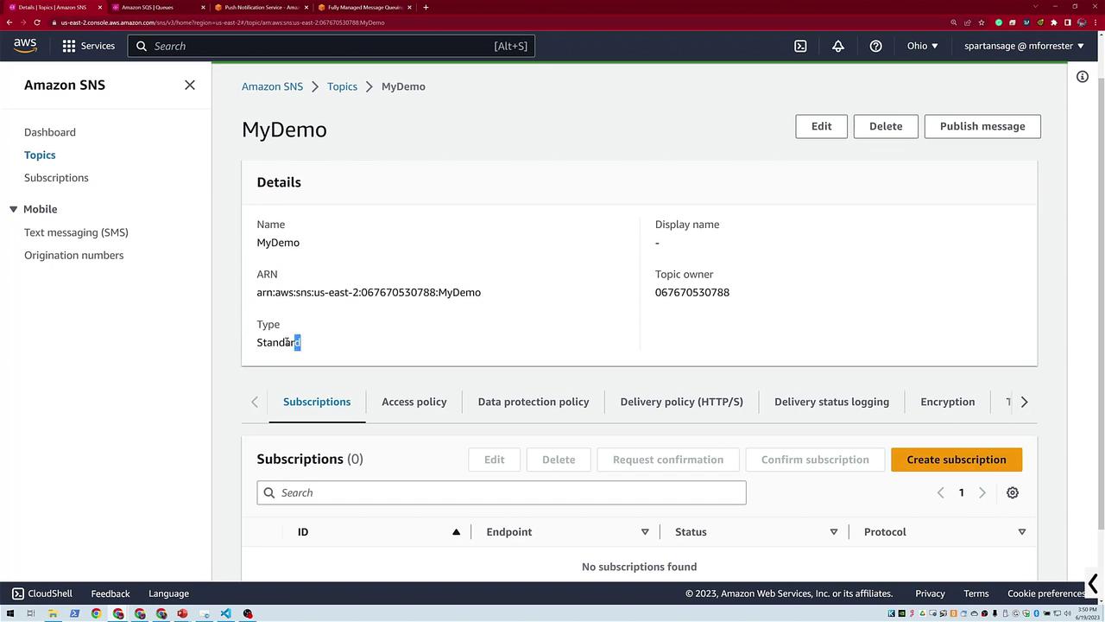Click the Create subscription button
The width and height of the screenshot is (1105, 622).
(x=956, y=460)
